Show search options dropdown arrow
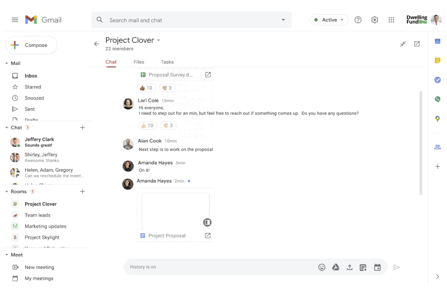447x304 pixels. [x=283, y=20]
